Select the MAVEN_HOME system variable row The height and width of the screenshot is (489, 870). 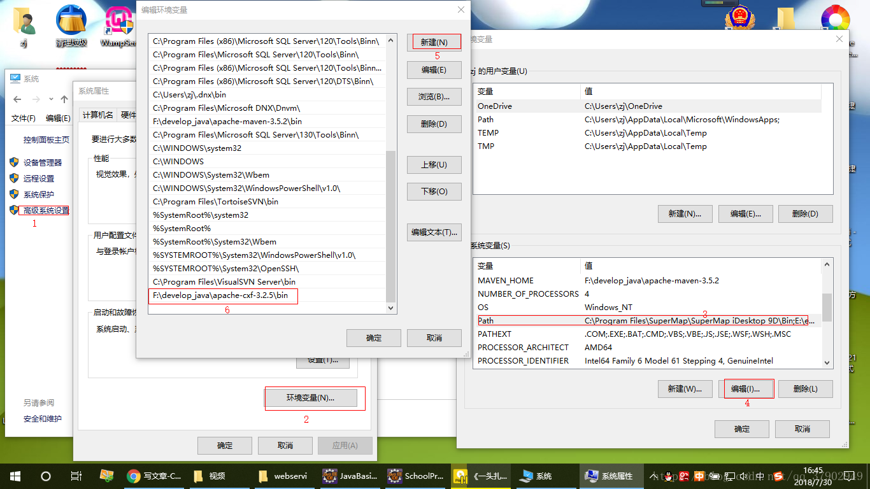coord(647,281)
